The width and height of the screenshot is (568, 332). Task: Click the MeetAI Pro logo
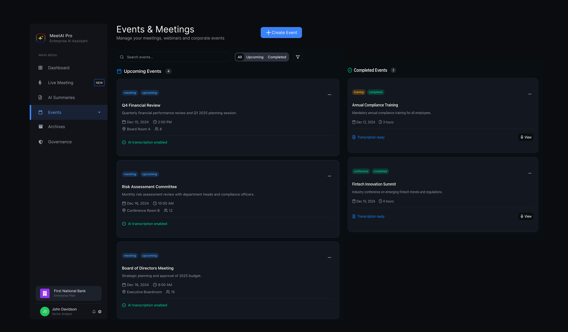(x=40, y=38)
